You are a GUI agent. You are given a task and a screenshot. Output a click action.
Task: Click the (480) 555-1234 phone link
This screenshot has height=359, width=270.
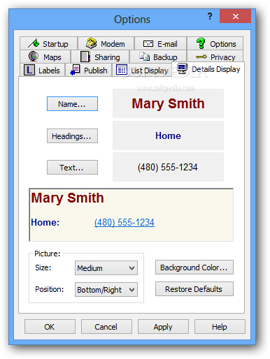click(x=125, y=222)
